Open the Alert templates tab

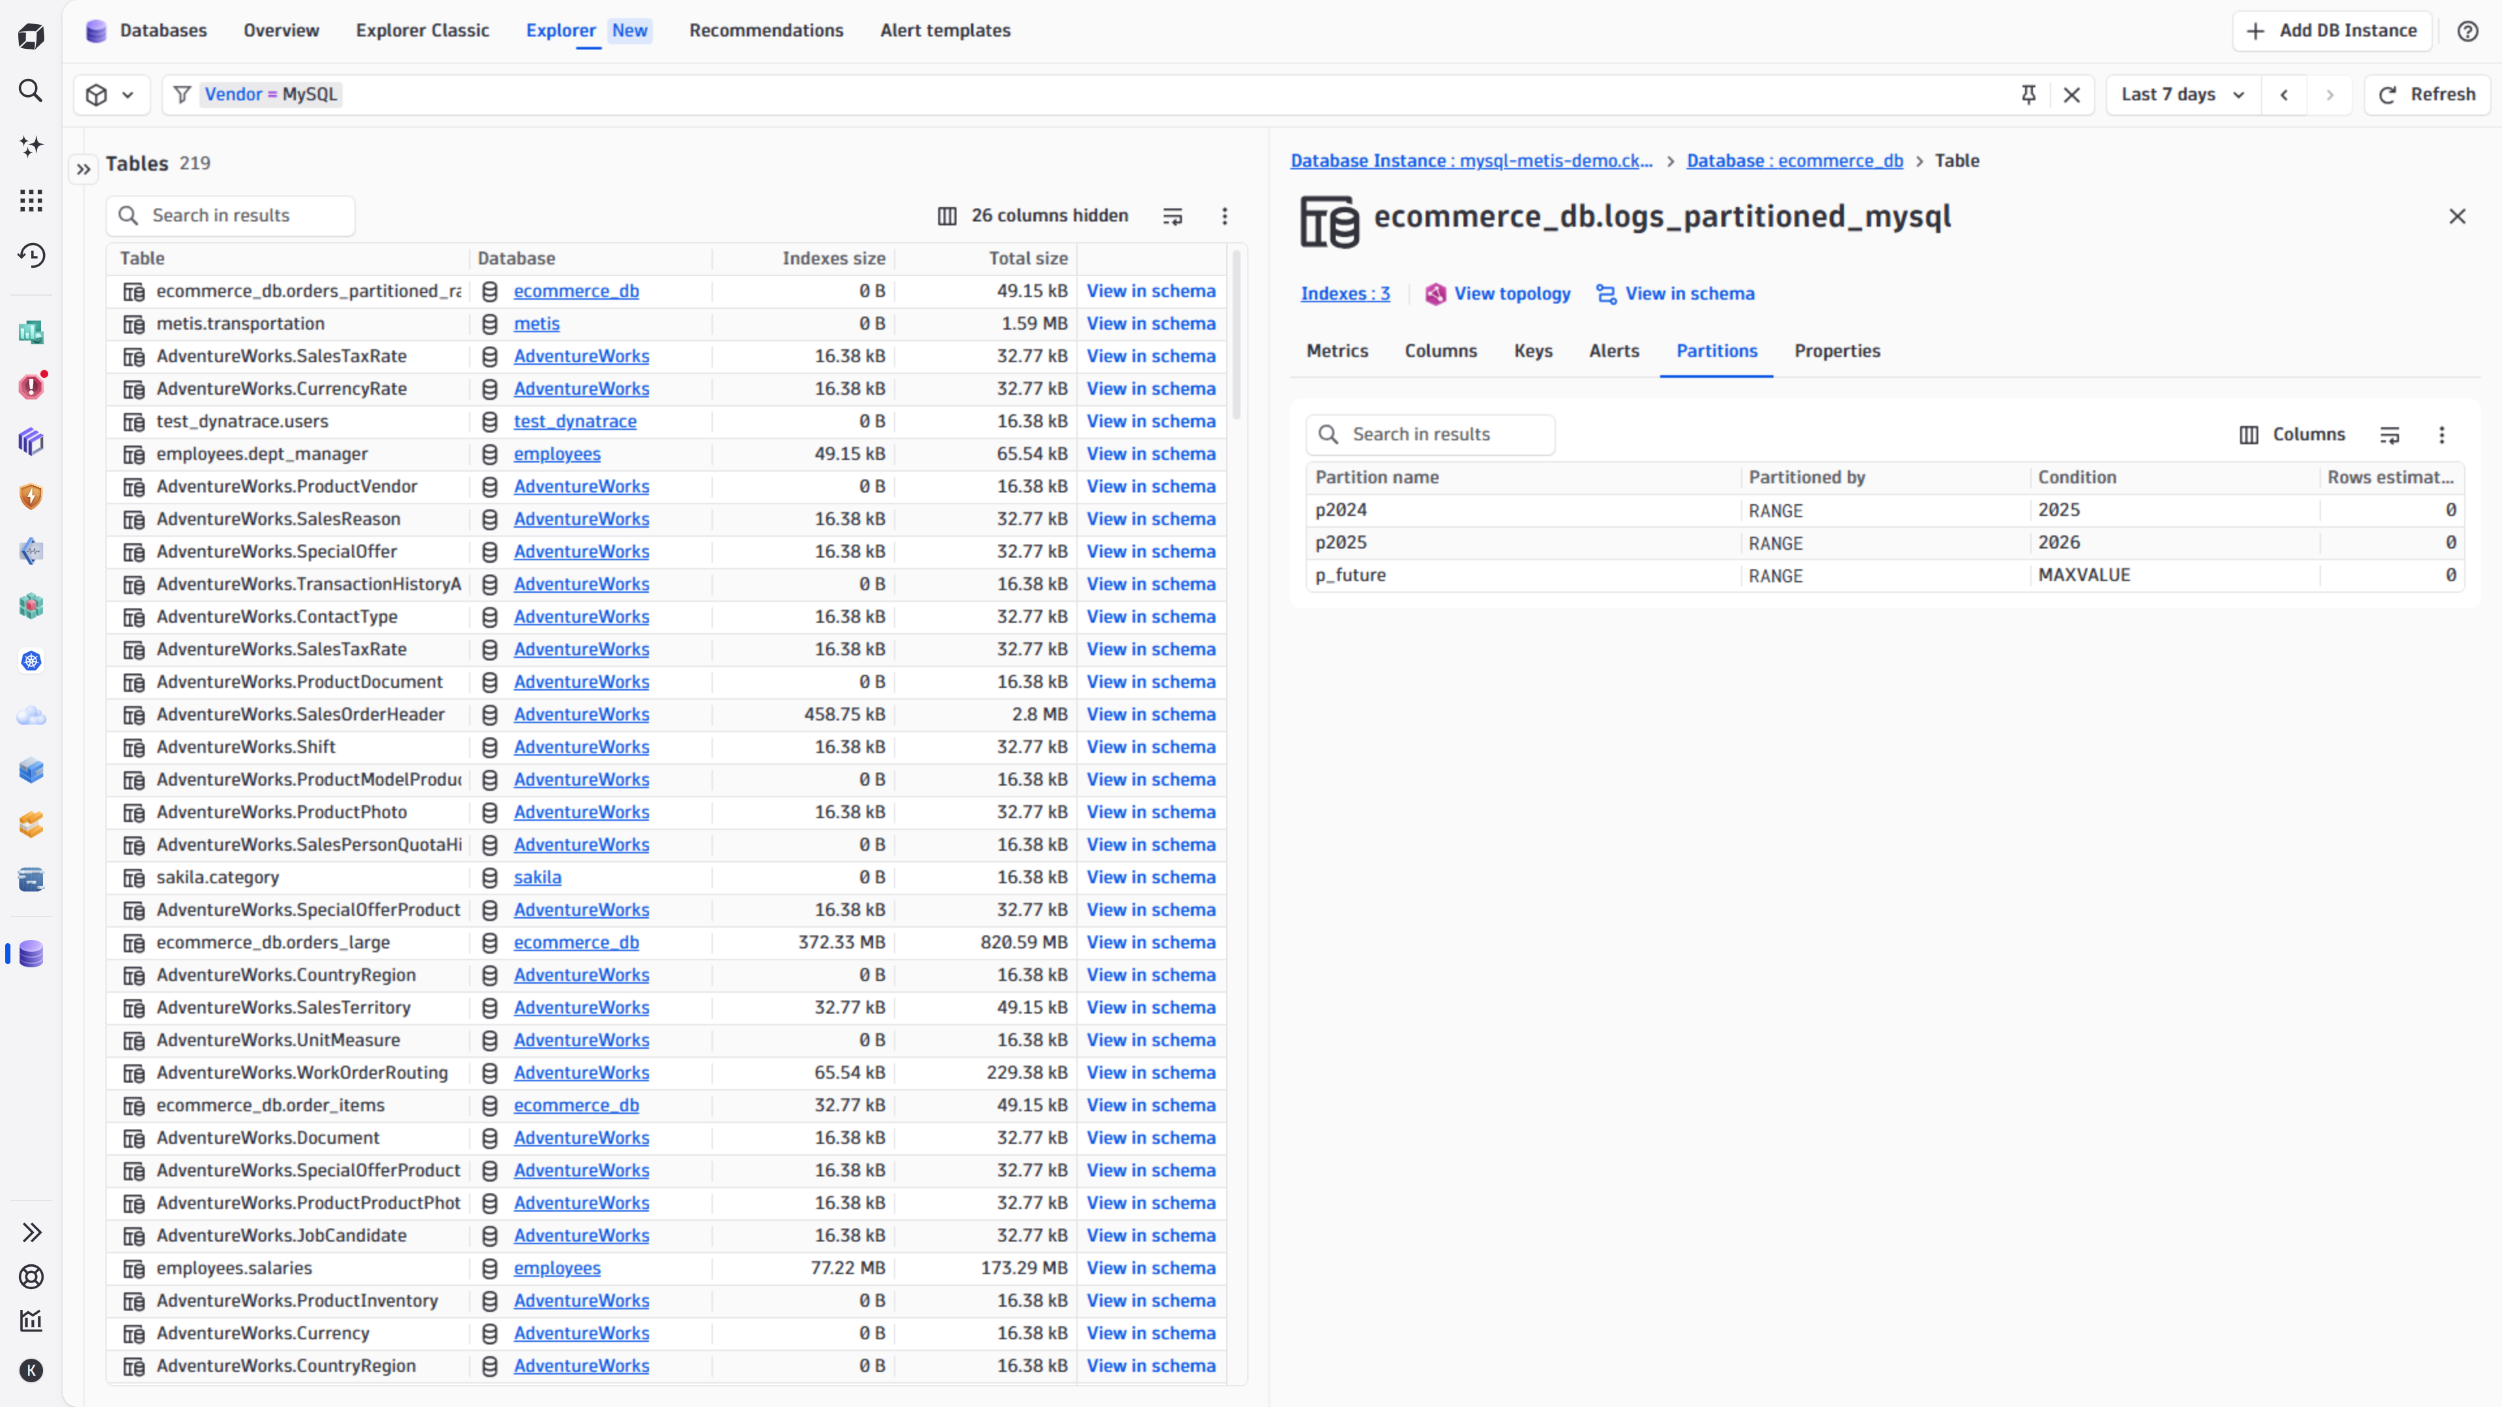pos(945,30)
